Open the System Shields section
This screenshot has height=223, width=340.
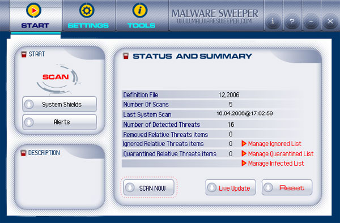pyautogui.click(x=59, y=104)
